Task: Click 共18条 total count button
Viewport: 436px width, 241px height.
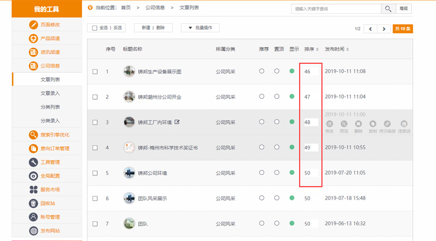Action: (x=402, y=29)
